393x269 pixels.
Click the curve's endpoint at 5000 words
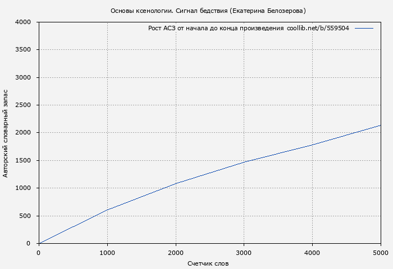click(x=381, y=126)
